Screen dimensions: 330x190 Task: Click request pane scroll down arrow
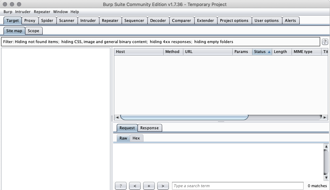point(326,178)
